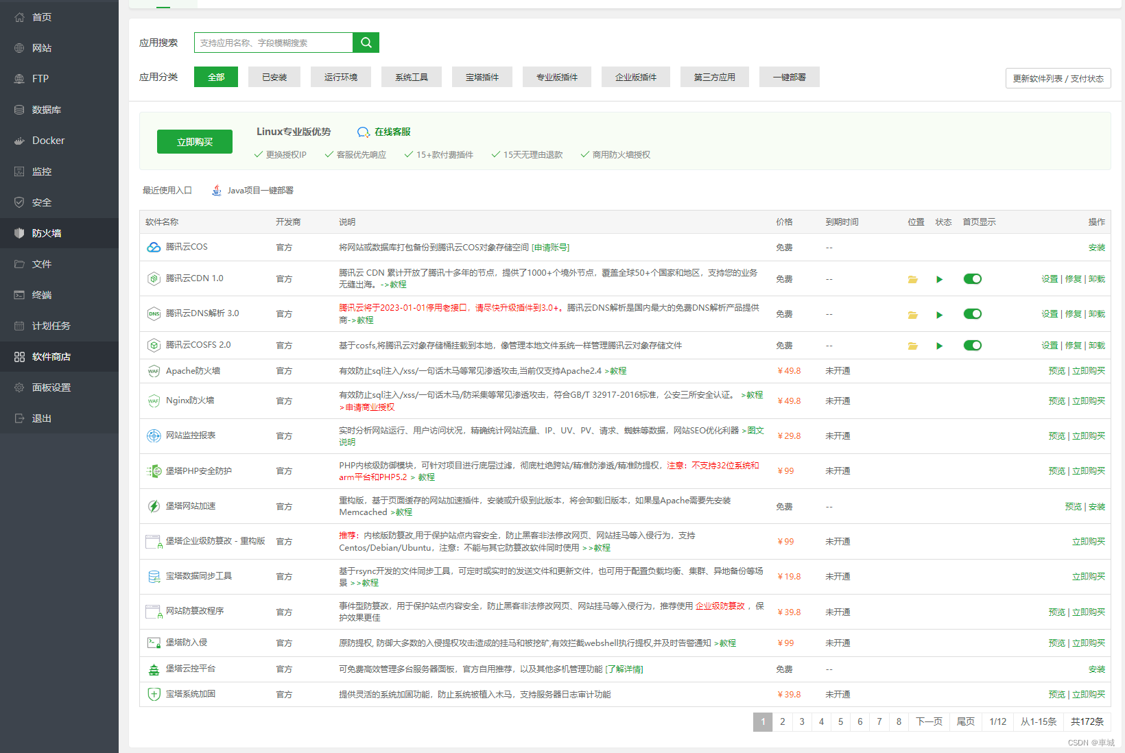1125x753 pixels.
Task: Click 立即购买 for 宝塔数据同步工具
Action: tap(1089, 577)
